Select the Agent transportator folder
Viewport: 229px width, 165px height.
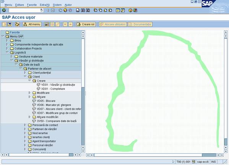pos(44,141)
